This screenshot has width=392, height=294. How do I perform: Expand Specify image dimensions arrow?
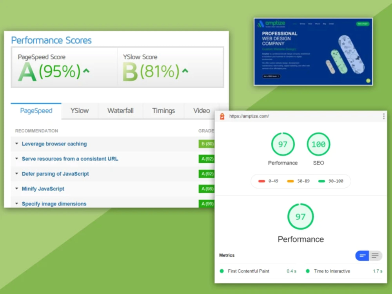coord(17,204)
